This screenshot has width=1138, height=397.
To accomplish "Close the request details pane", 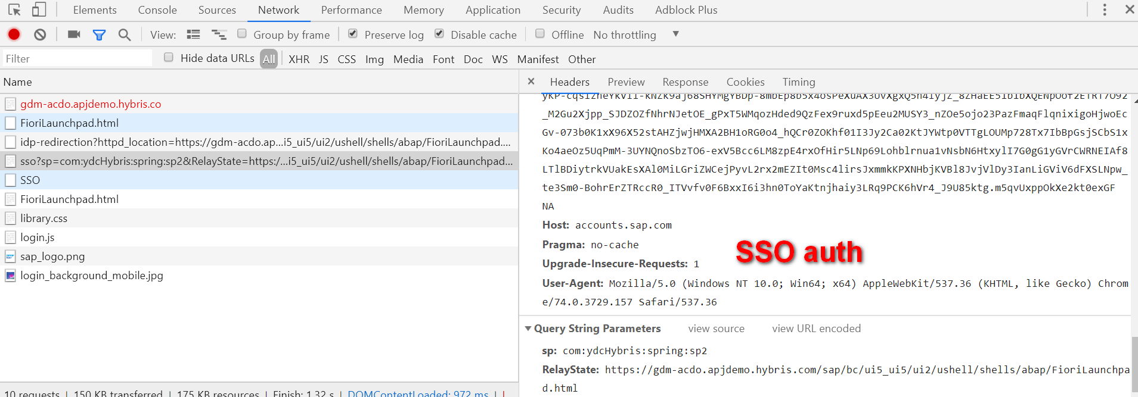I will 531,82.
